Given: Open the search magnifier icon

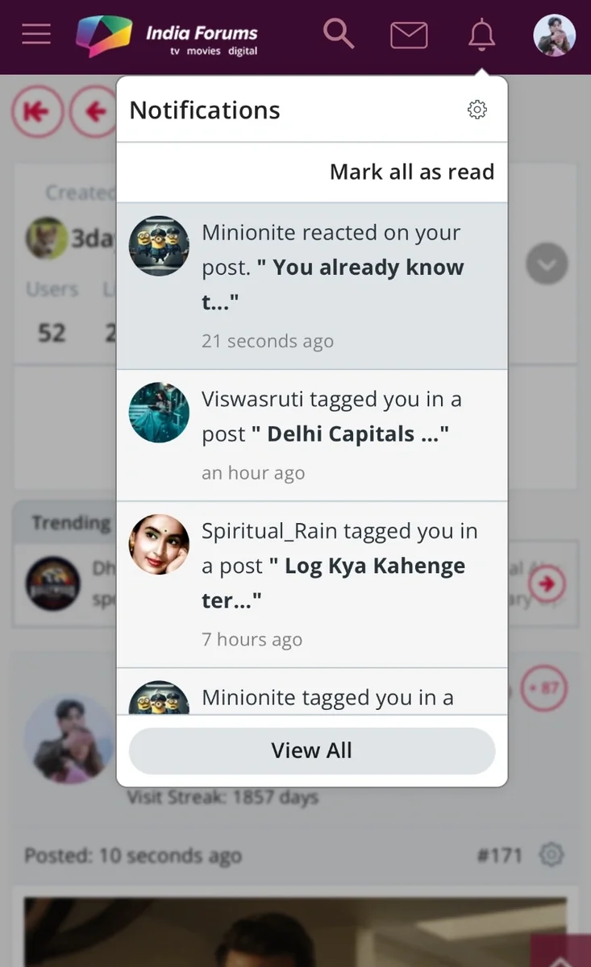Looking at the screenshot, I should [339, 34].
